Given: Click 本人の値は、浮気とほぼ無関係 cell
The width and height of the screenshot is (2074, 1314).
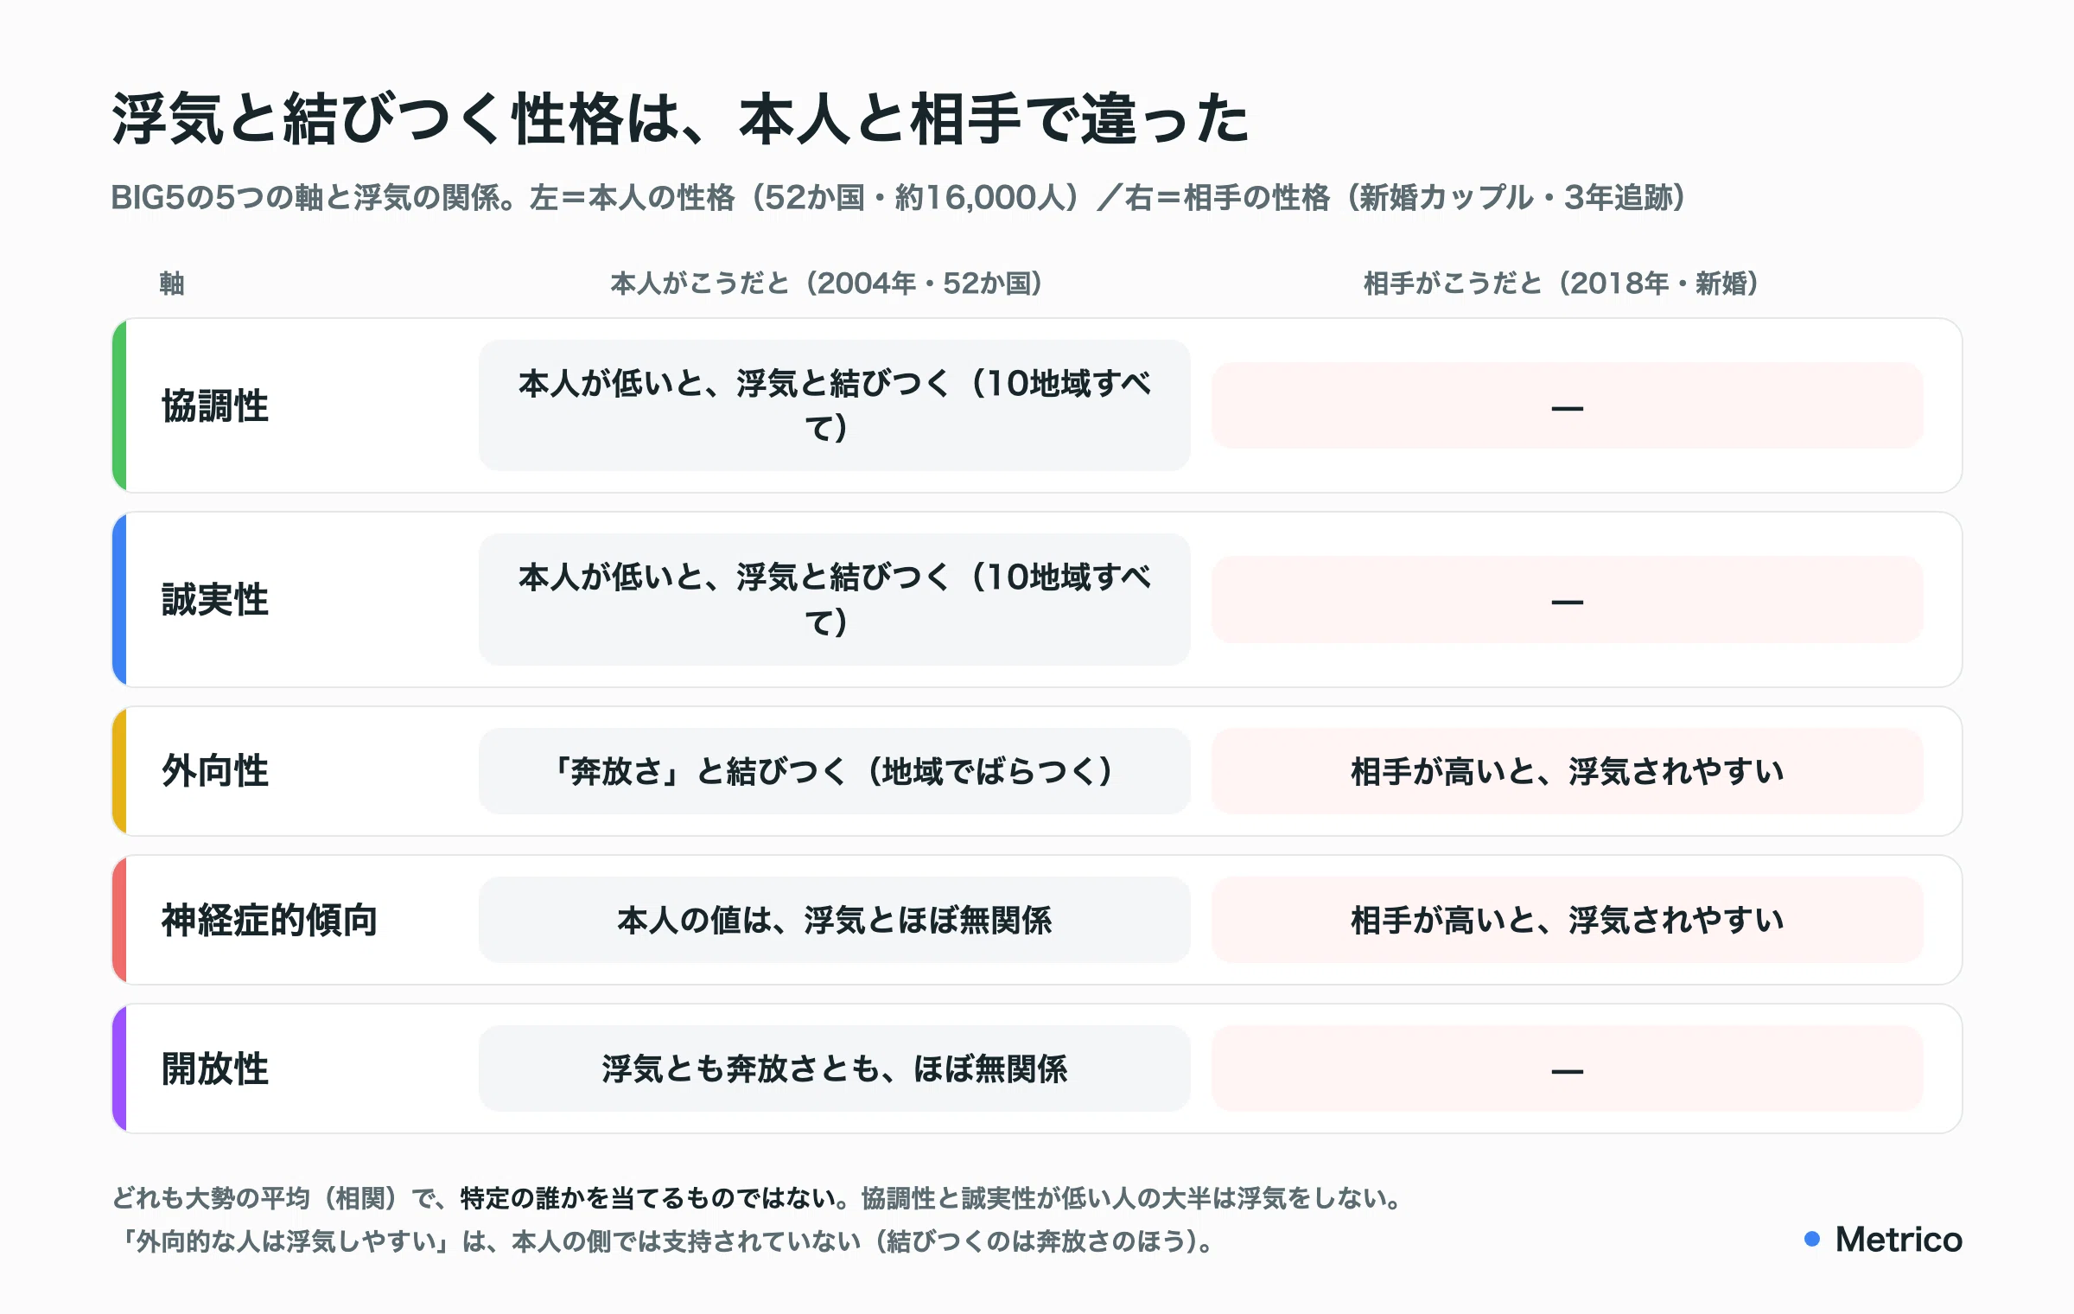Looking at the screenshot, I should [835, 920].
